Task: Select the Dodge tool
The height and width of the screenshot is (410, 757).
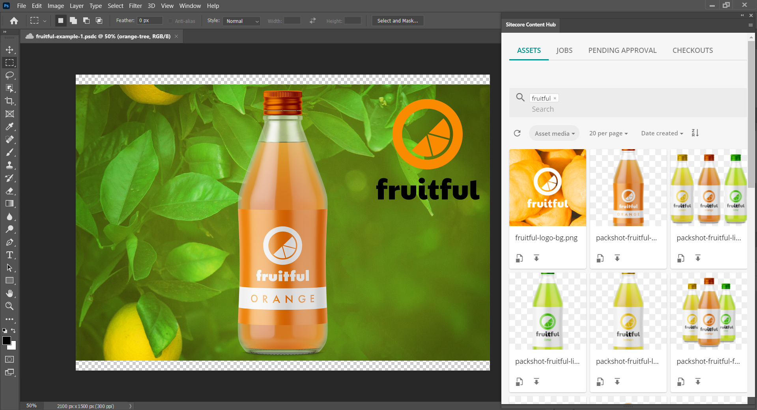Action: 9,229
